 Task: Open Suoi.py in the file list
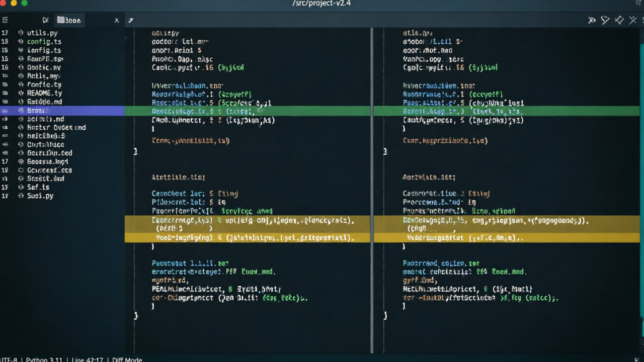40,196
